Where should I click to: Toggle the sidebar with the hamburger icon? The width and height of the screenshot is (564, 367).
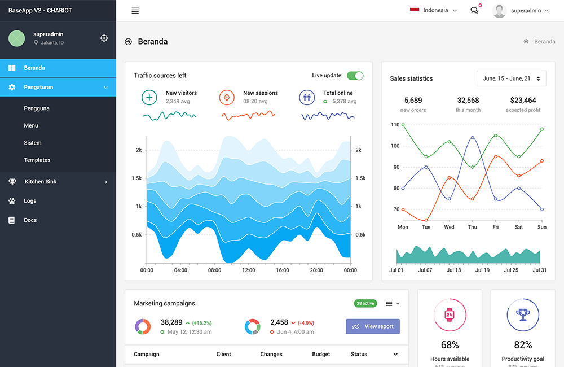(135, 11)
